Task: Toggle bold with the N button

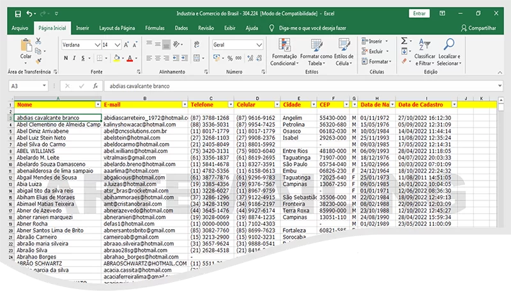Action: [66, 58]
